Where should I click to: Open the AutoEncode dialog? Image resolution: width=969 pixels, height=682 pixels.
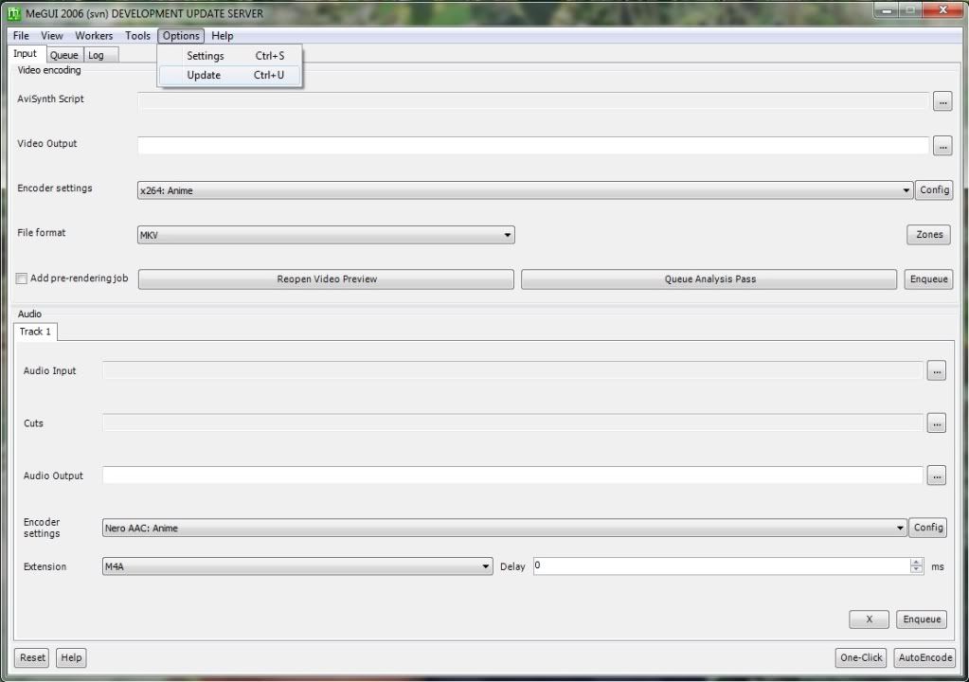point(925,658)
